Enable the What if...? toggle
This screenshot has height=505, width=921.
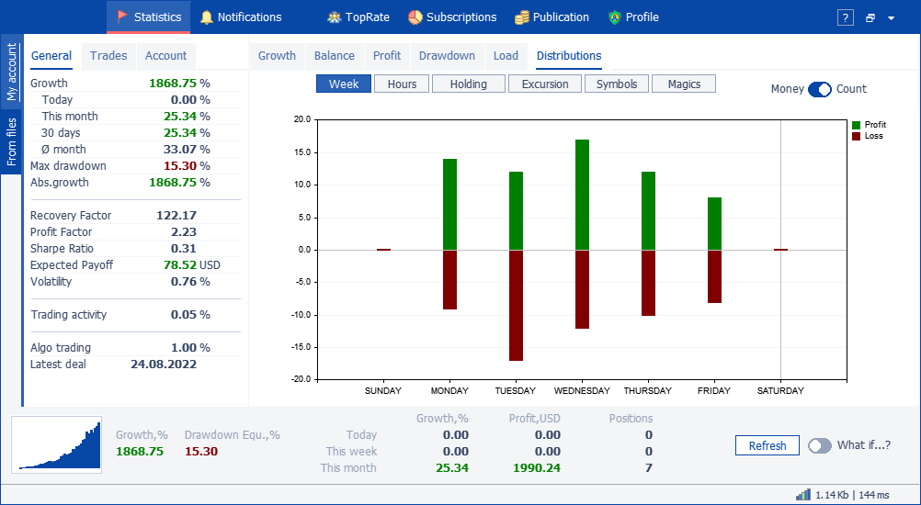pos(820,445)
